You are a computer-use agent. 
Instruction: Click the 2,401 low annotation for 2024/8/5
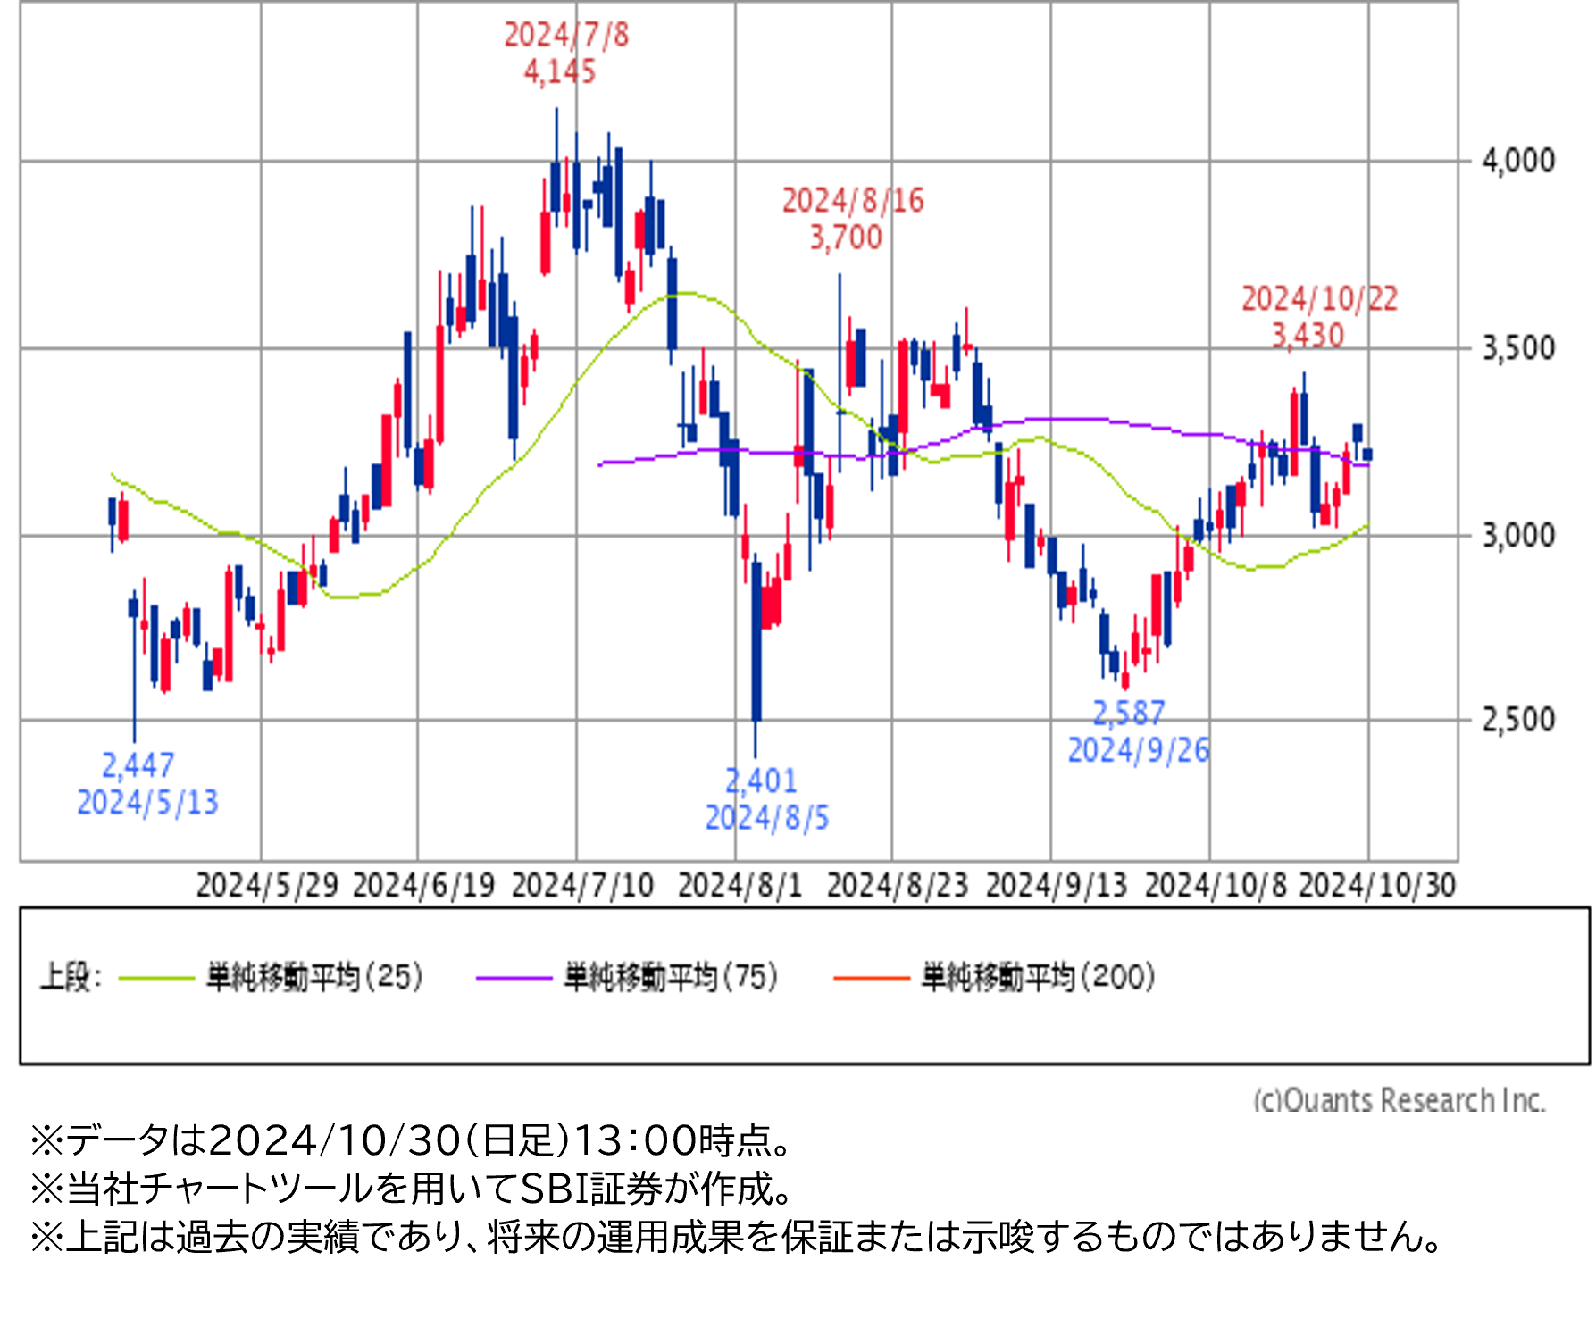coord(760,781)
